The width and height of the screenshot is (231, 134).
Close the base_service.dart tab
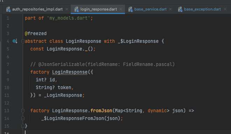pos(170,9)
